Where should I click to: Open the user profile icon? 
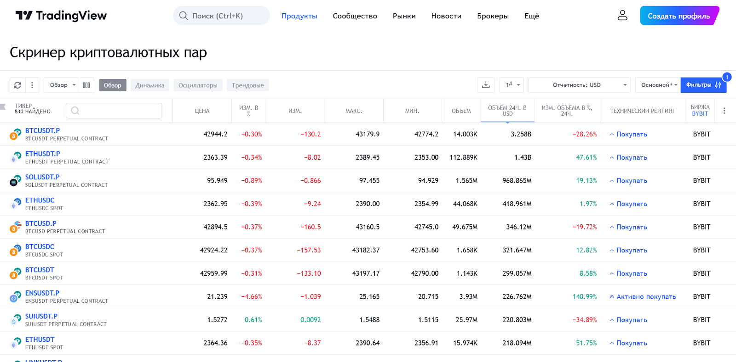[622, 16]
